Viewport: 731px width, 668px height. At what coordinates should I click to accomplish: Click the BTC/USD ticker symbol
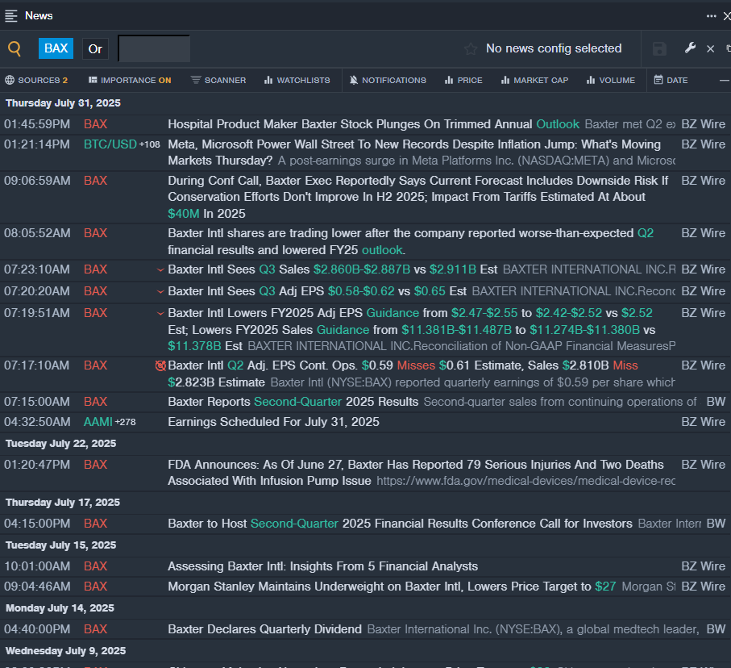point(110,144)
